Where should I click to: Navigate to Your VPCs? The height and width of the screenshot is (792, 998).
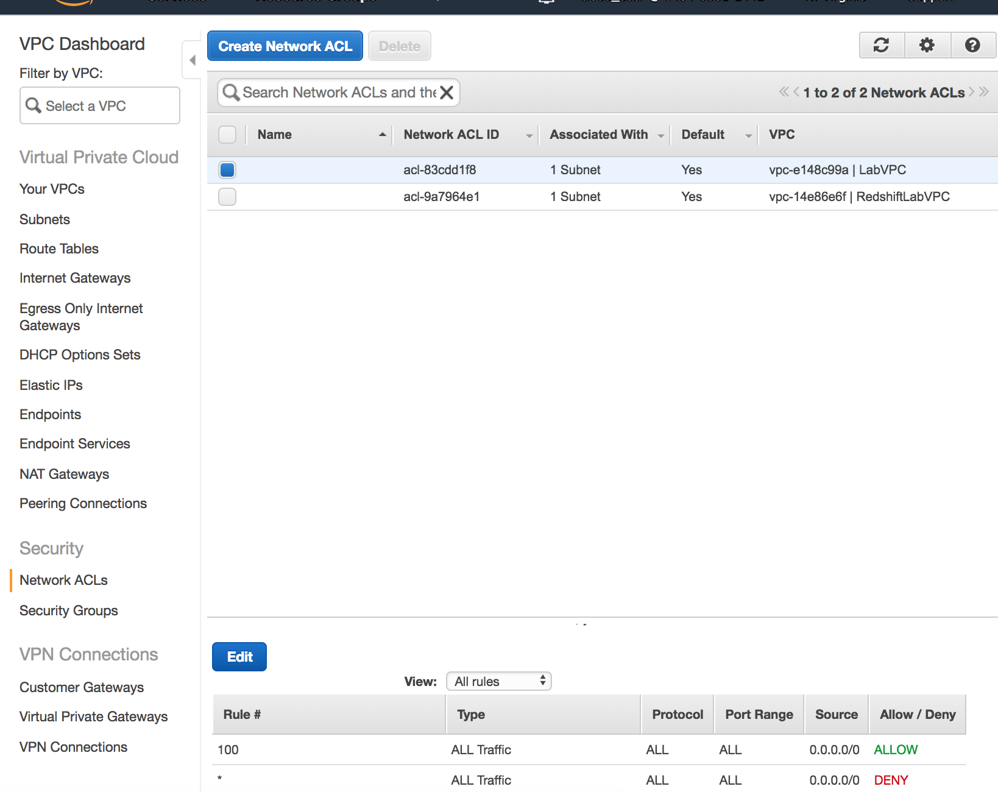point(52,189)
